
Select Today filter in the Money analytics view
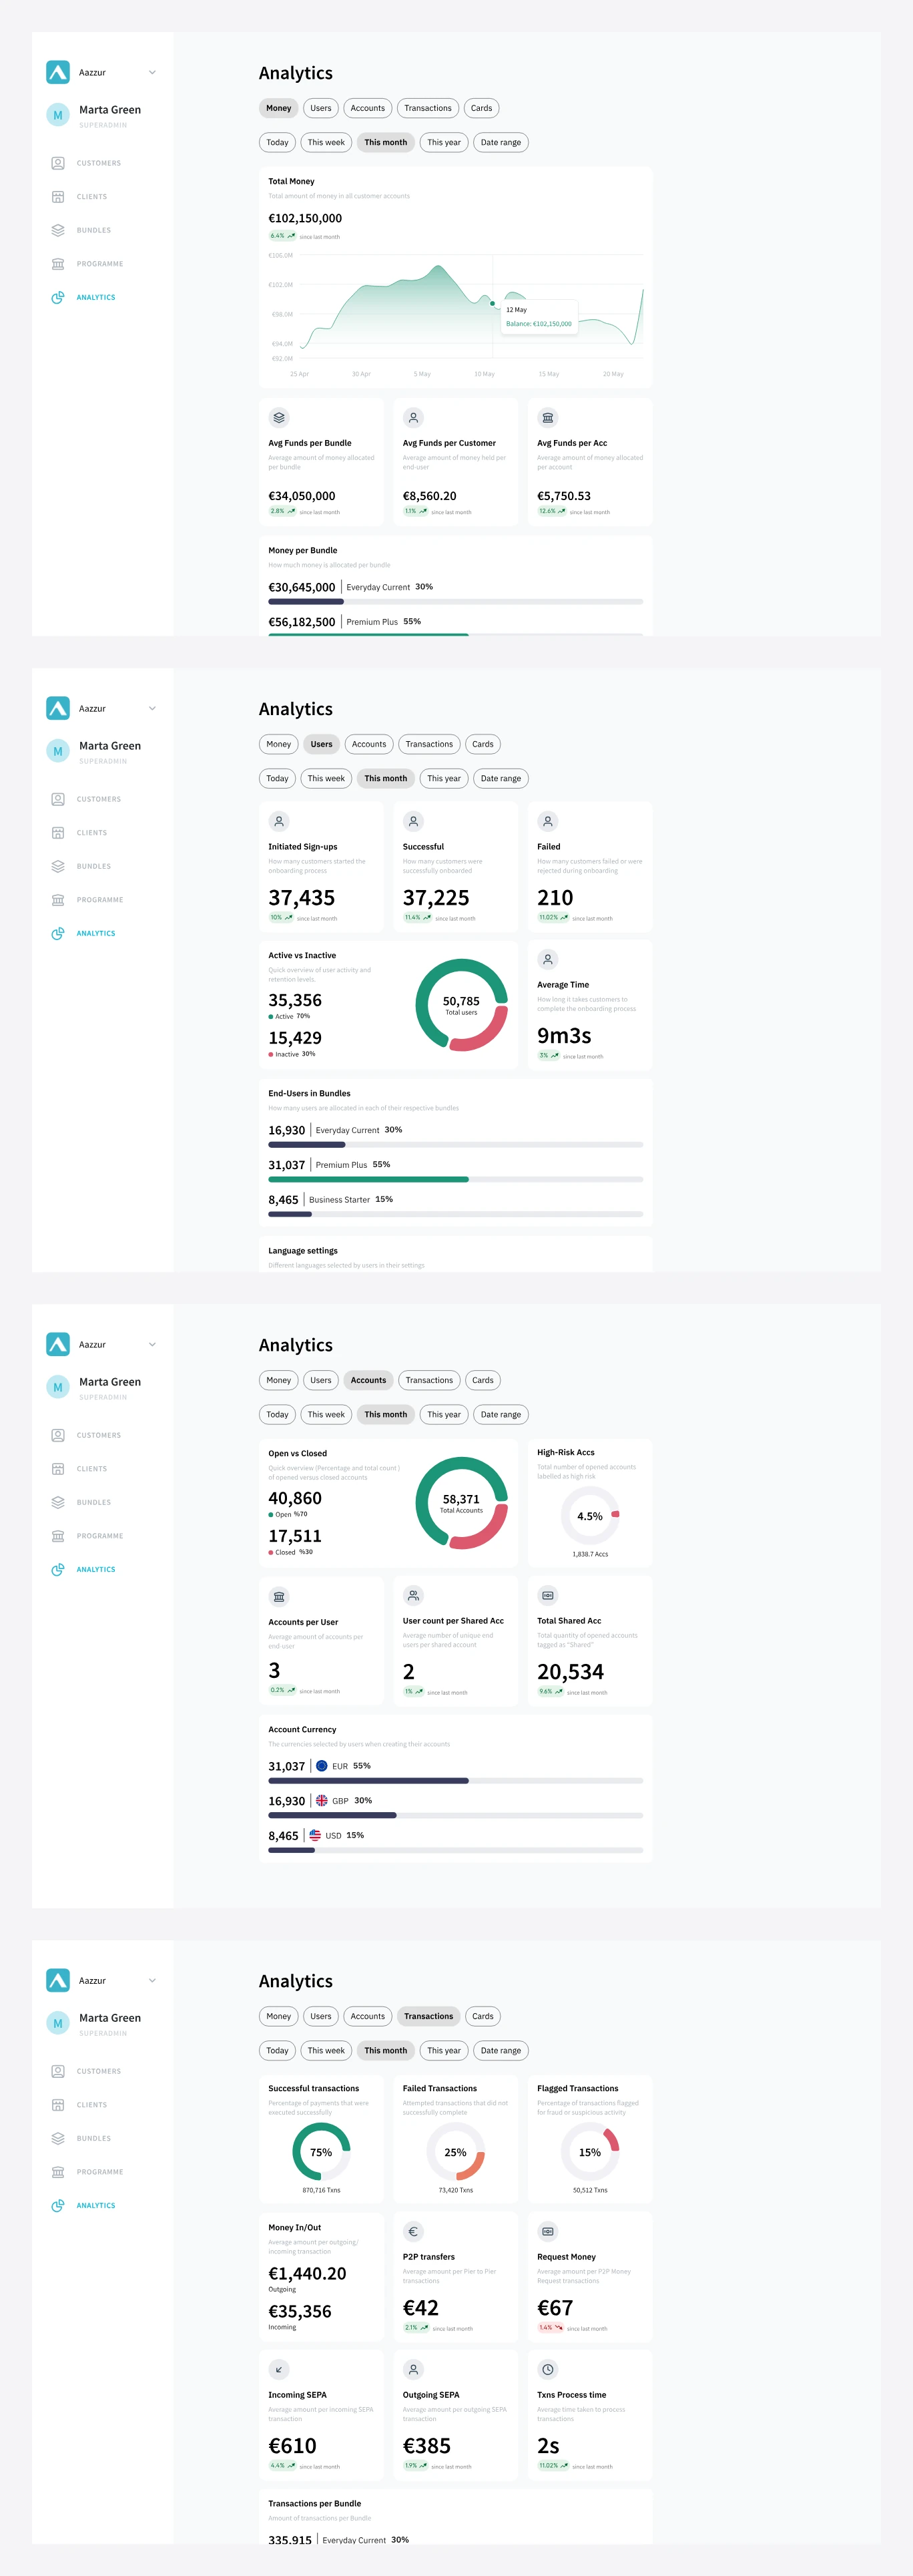(x=277, y=142)
